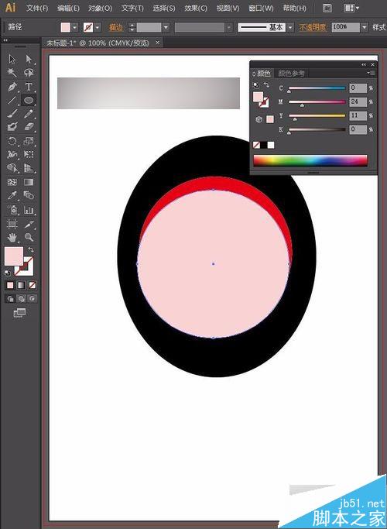Select the Gradient tool
Viewport: 387px width, 529px height.
pos(29,182)
